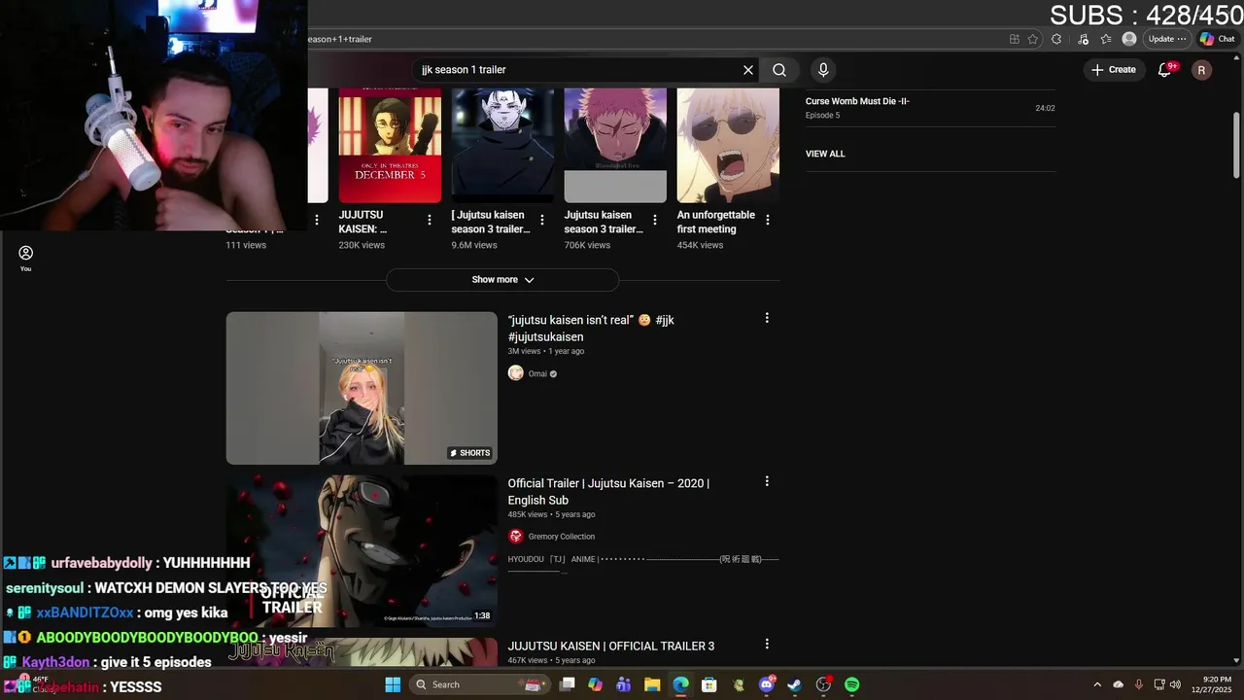Switch to Microsoft Edge on taskbar
Viewport: 1244px width, 700px height.
tap(681, 684)
